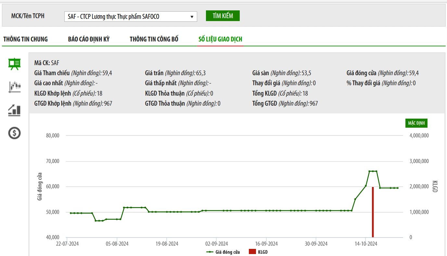Open the dollar coin icon in sidebar
This screenshot has width=447, height=256.
tap(14, 133)
